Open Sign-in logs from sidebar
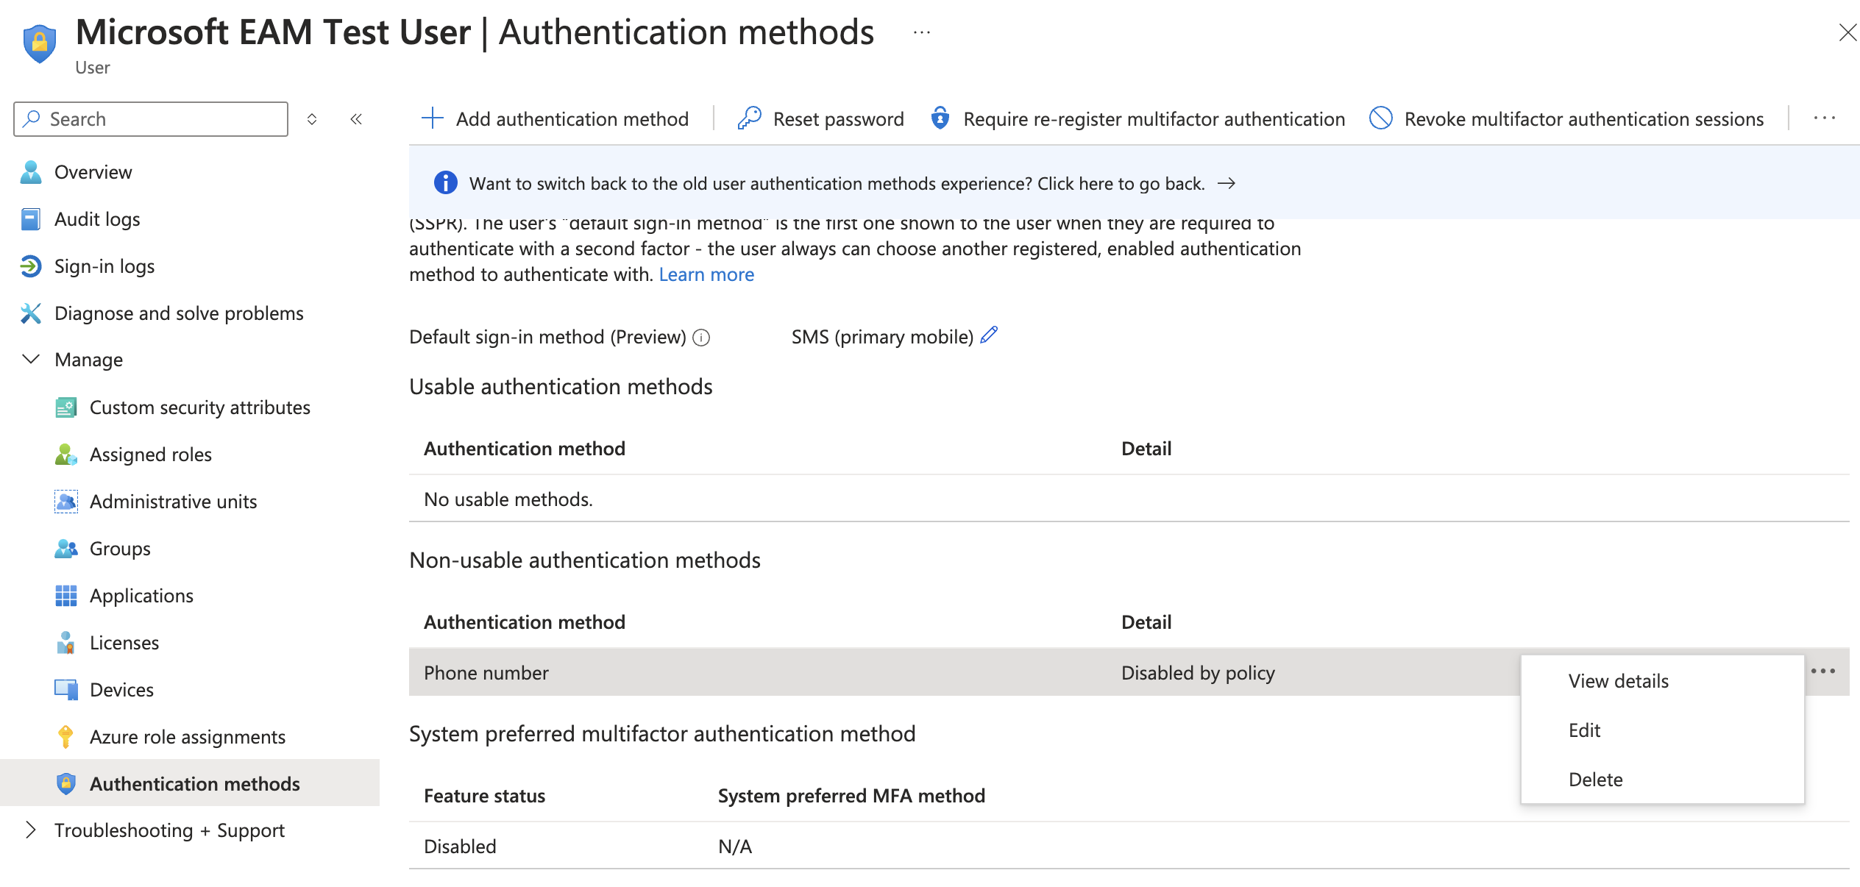This screenshot has height=887, width=1860. 104,266
